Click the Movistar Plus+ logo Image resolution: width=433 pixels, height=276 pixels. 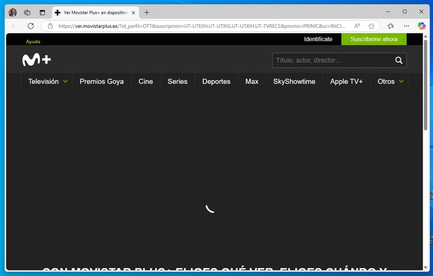36,60
